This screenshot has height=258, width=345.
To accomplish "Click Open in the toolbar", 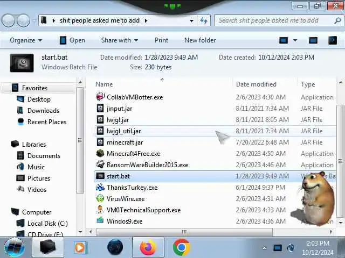I will [72, 40].
